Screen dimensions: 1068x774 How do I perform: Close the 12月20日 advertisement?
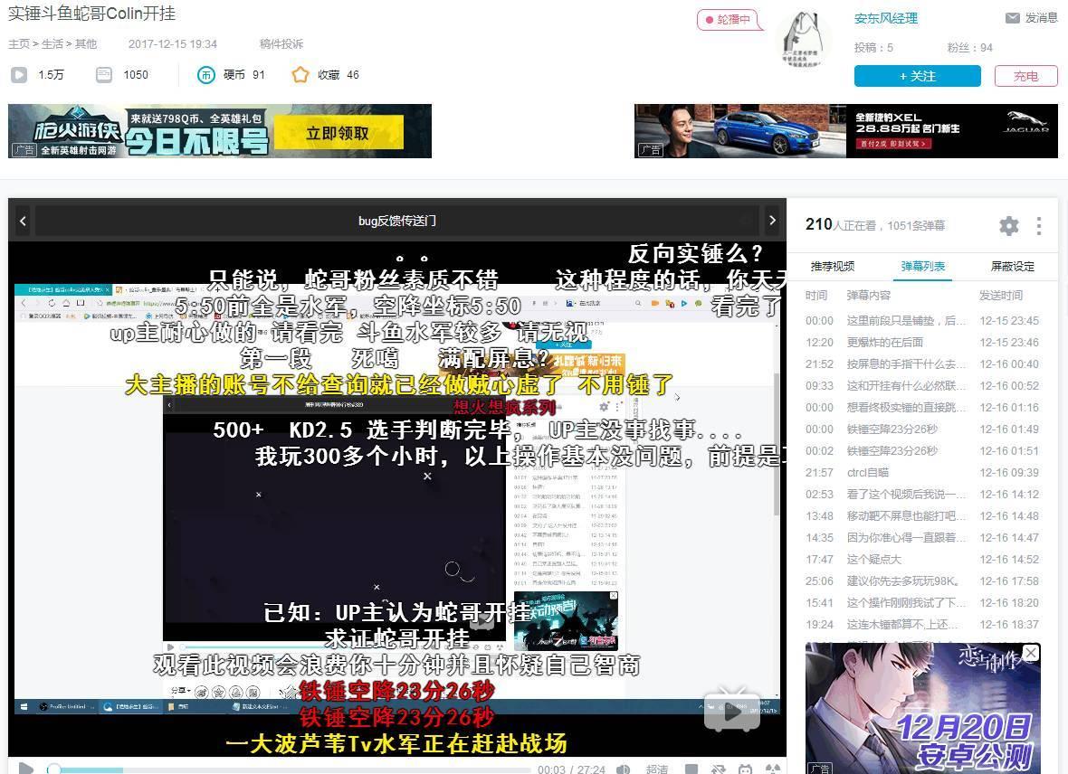[x=1031, y=652]
